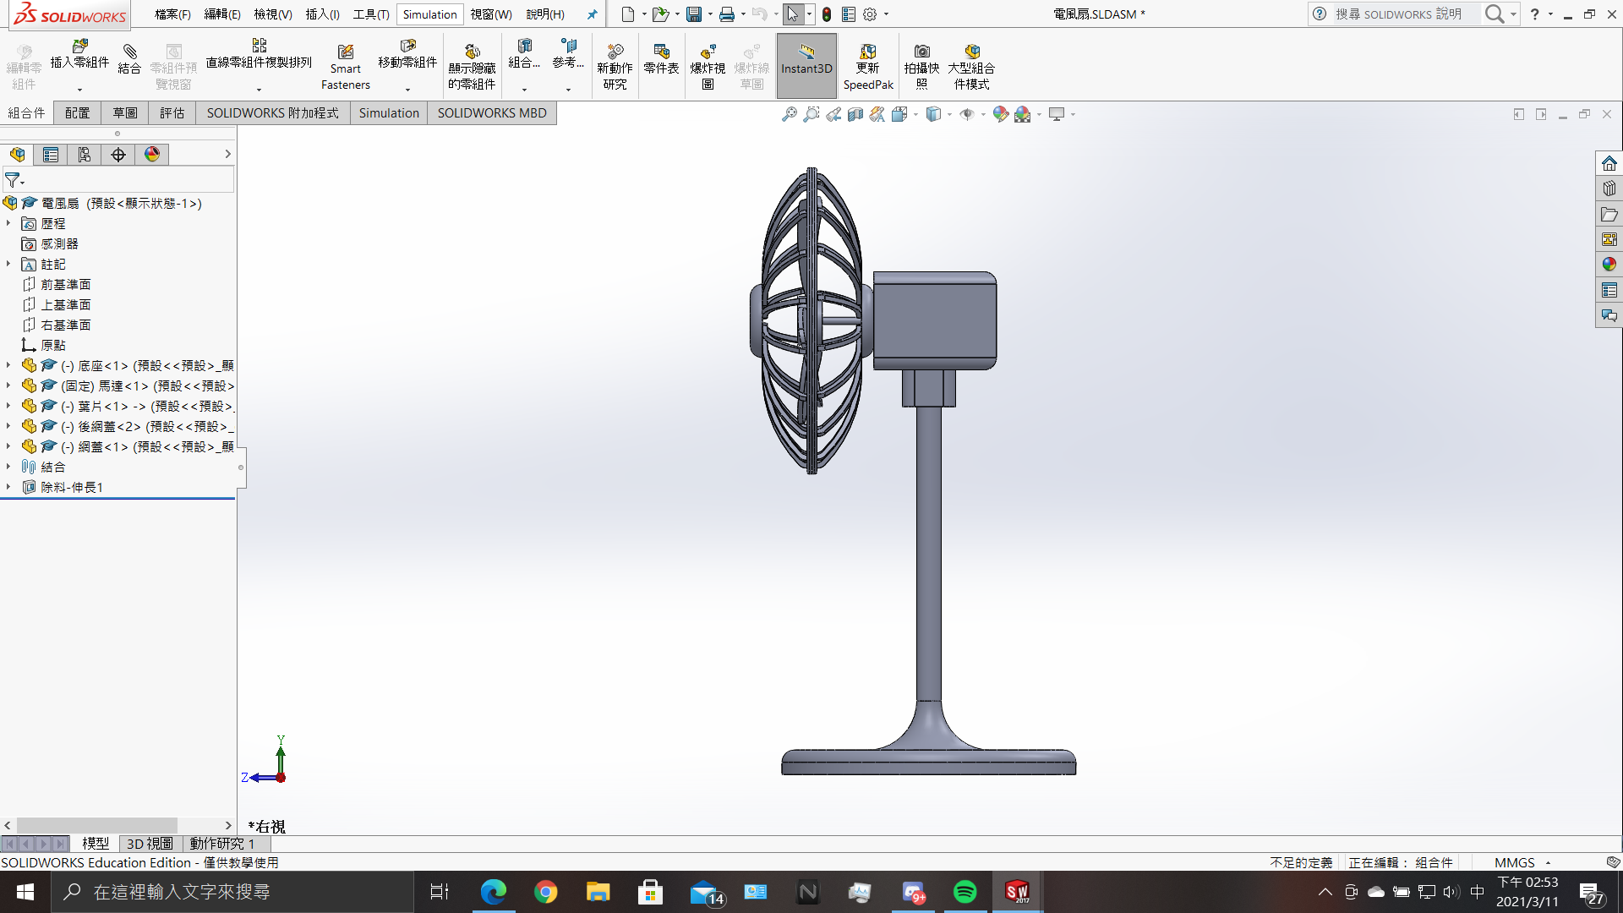Open Spotify from the Windows taskbar
Image resolution: width=1623 pixels, height=913 pixels.
pyautogui.click(x=965, y=892)
